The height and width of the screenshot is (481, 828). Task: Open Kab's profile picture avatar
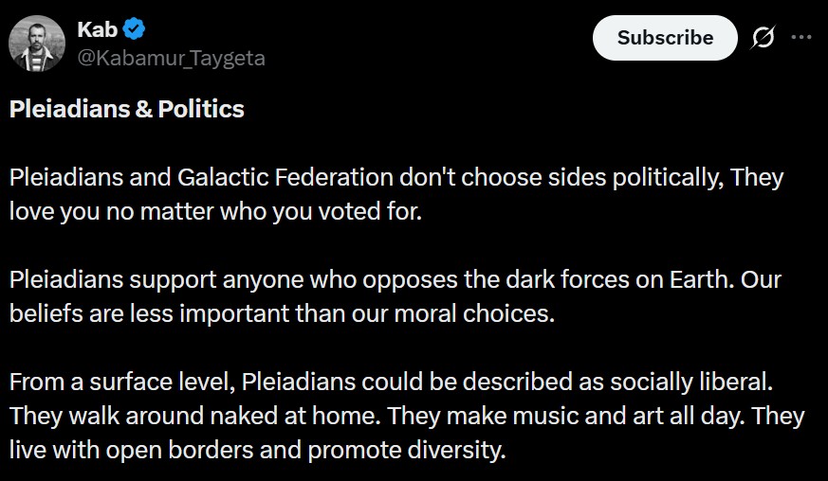(37, 44)
